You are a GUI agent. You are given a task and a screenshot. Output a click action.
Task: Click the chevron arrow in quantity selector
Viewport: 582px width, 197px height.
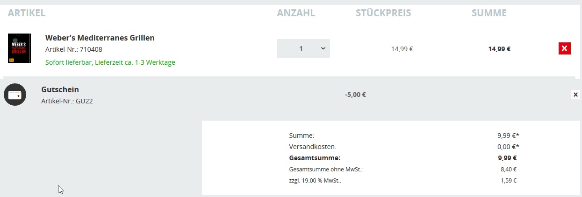tap(323, 48)
